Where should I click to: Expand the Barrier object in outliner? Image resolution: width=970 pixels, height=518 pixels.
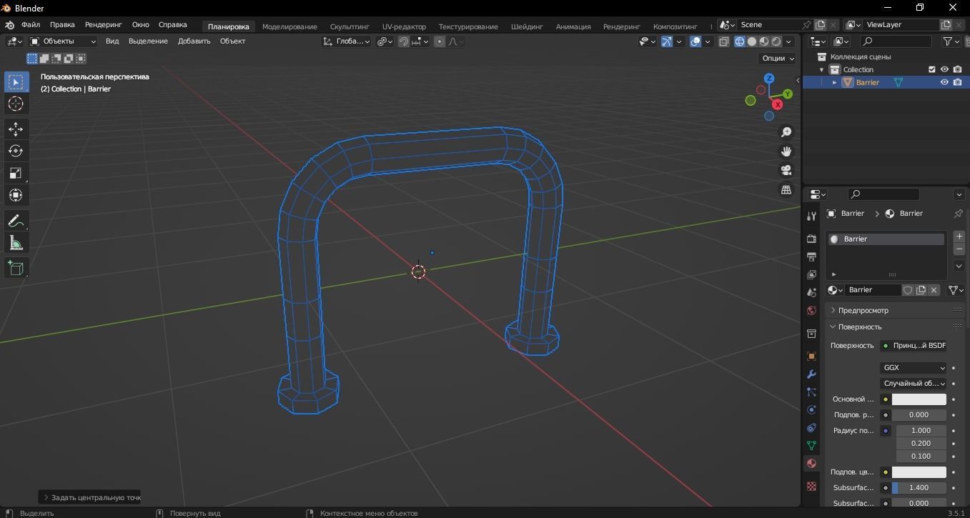tap(834, 82)
